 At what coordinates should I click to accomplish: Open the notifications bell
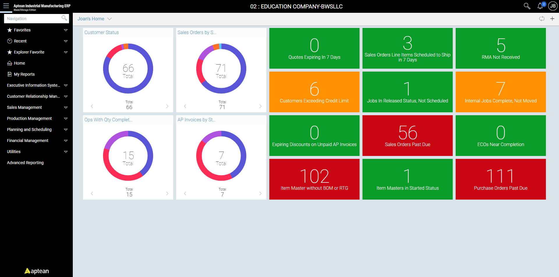[x=540, y=6]
